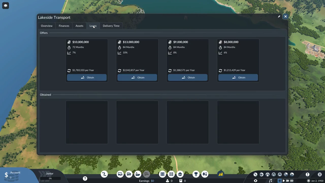Pause the game simulation

280,181
